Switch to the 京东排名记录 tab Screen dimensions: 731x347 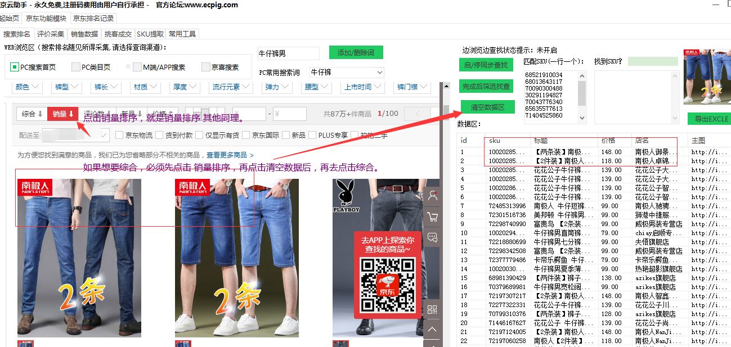93,18
